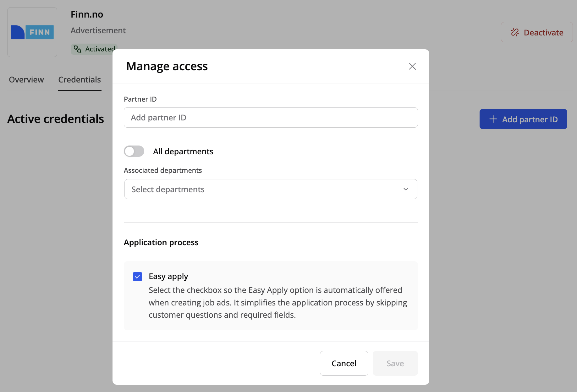Click the Activated status badge text
Image resolution: width=577 pixels, height=392 pixels.
tap(100, 49)
